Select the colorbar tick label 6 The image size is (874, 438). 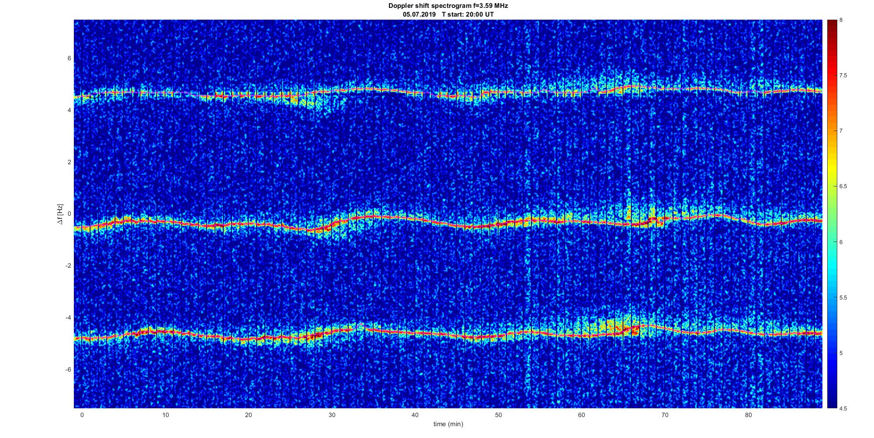tap(841, 242)
